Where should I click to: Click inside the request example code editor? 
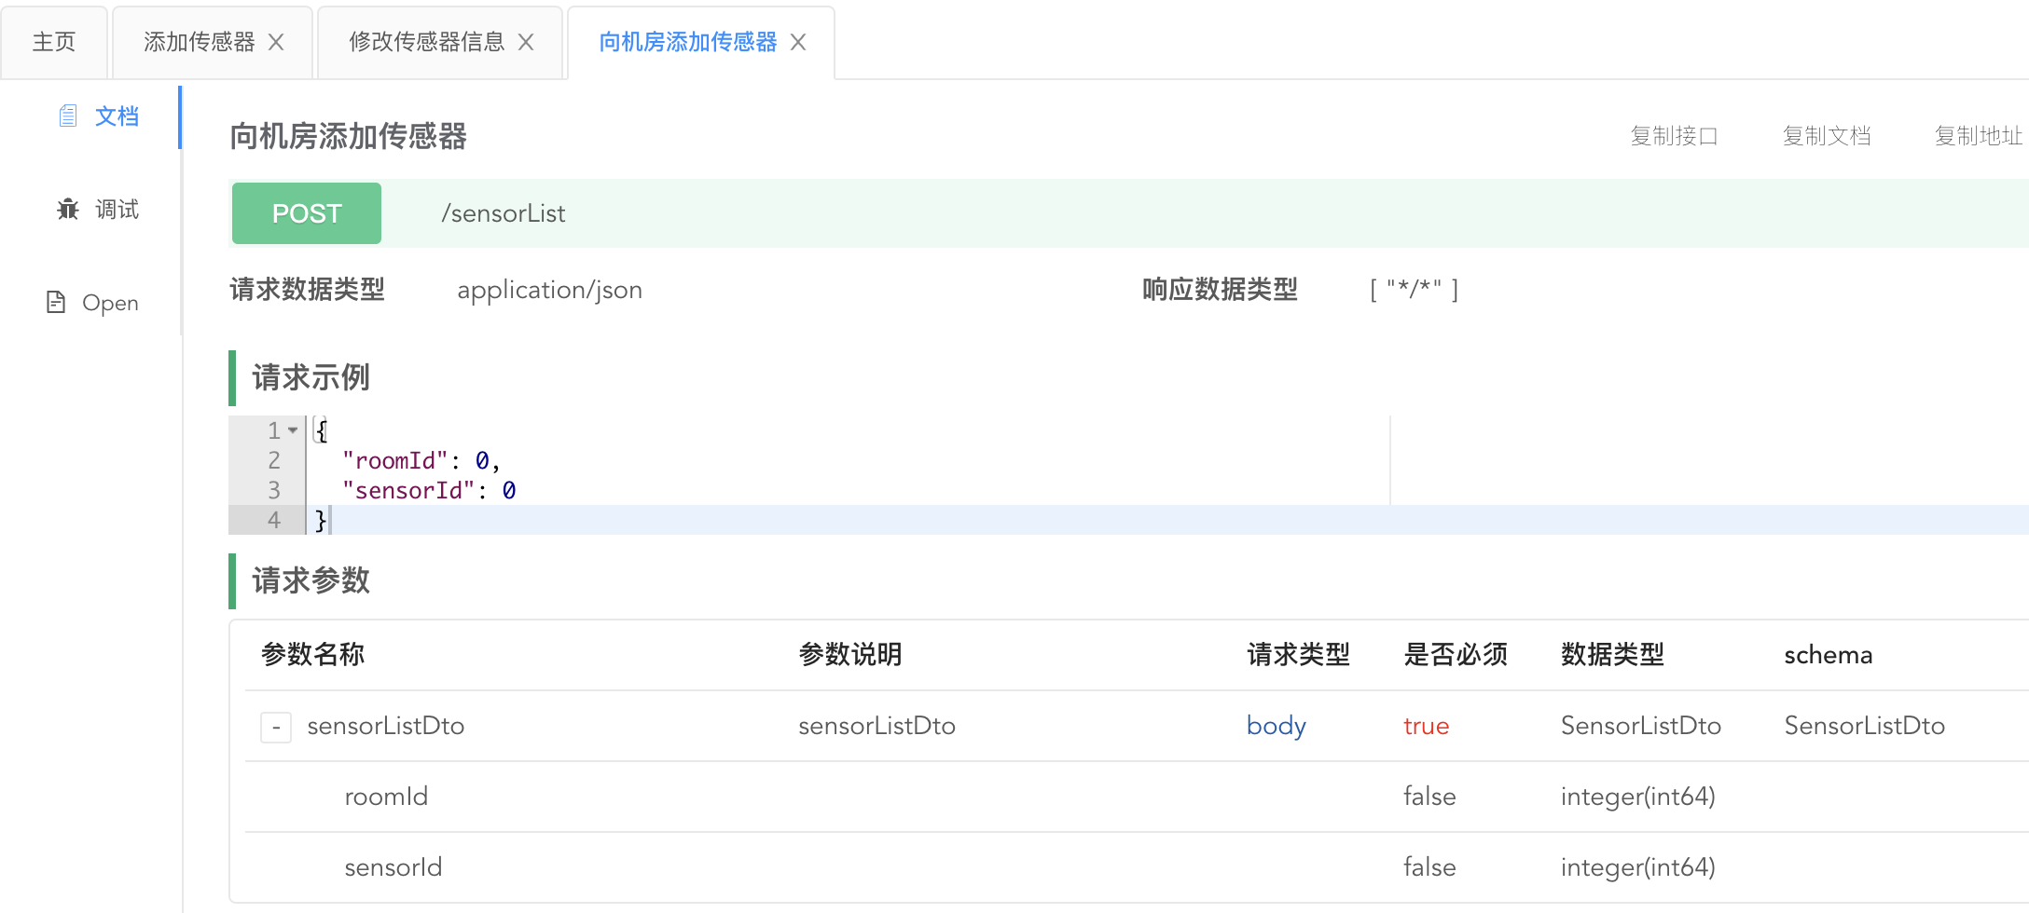coord(839,475)
